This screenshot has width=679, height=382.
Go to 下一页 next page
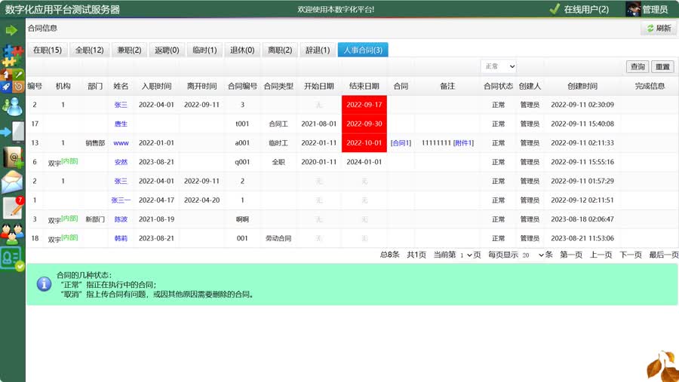click(630, 255)
